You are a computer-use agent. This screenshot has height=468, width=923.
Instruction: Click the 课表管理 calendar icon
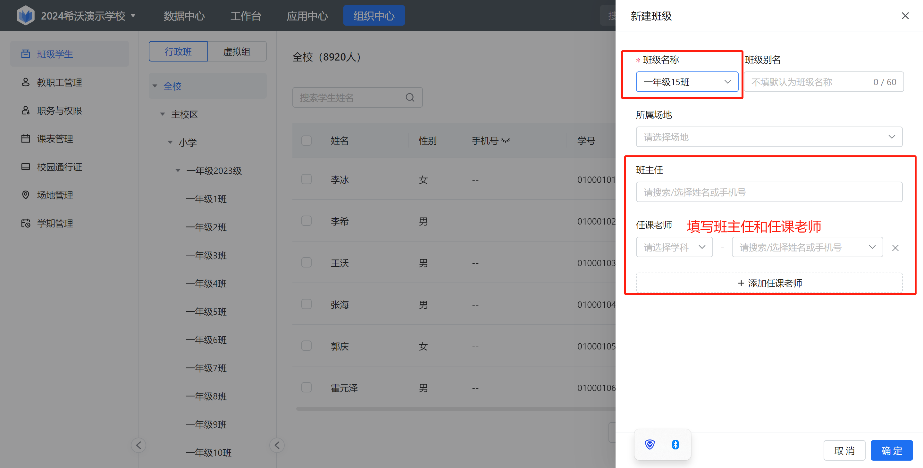pyautogui.click(x=25, y=139)
